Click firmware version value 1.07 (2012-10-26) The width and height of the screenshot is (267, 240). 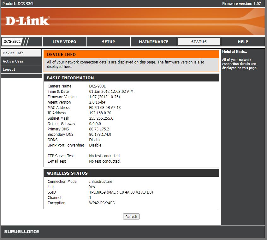[104, 97]
